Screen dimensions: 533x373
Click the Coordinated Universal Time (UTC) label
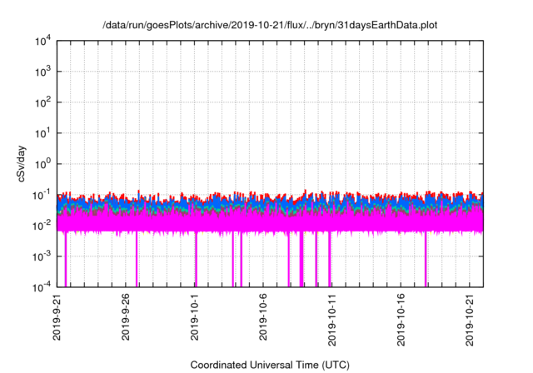coord(270,366)
